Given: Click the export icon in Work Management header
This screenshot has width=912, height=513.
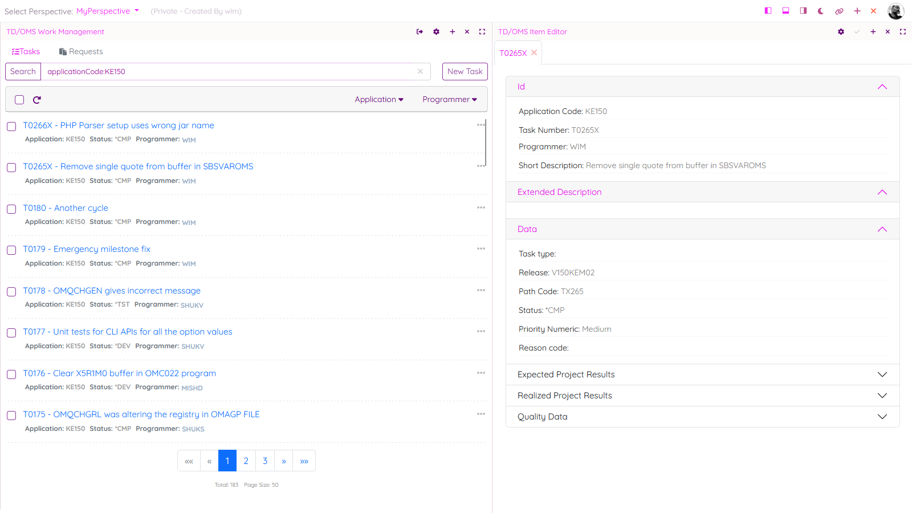Looking at the screenshot, I should [x=420, y=31].
